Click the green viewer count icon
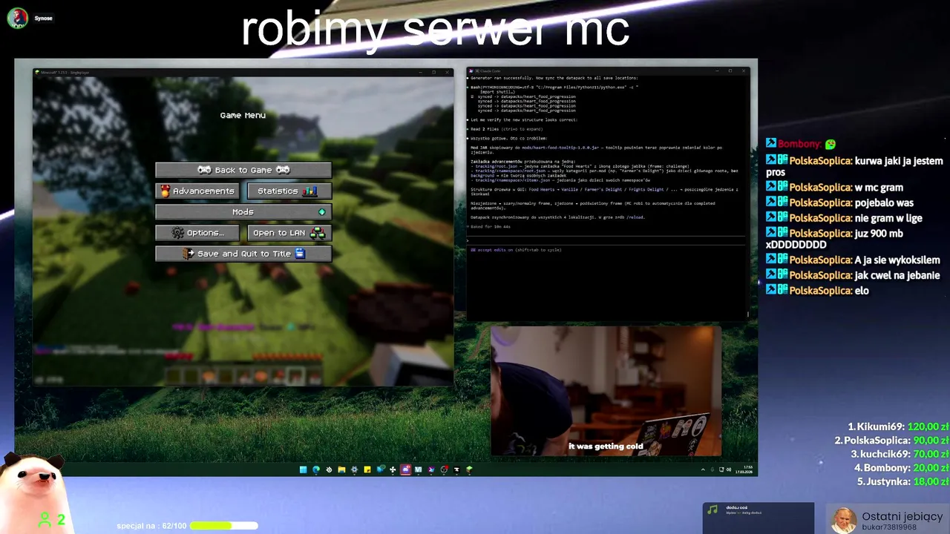Viewport: 950px width, 534px height. coord(45,520)
